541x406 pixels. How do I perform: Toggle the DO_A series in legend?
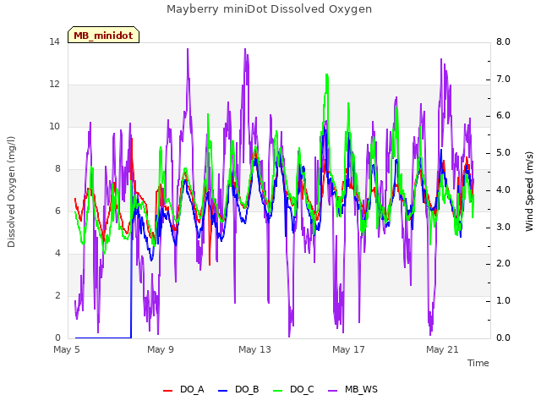tap(183, 389)
